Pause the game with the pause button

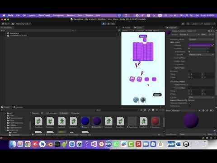pos(108,24)
